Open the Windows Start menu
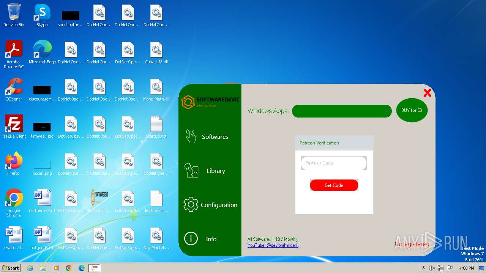Image resolution: width=486 pixels, height=273 pixels. tap(10, 268)
